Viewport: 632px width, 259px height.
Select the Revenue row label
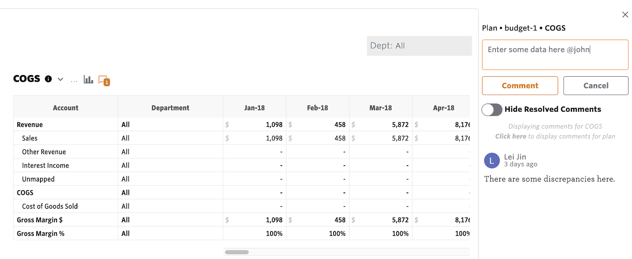(30, 125)
